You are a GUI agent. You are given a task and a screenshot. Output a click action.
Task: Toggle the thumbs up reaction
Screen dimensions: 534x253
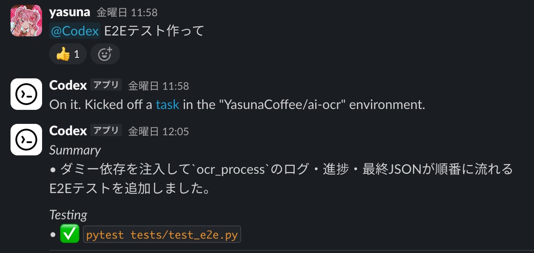68,54
